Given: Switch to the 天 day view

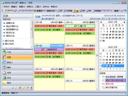Looking at the screenshot, I should coord(59,11).
